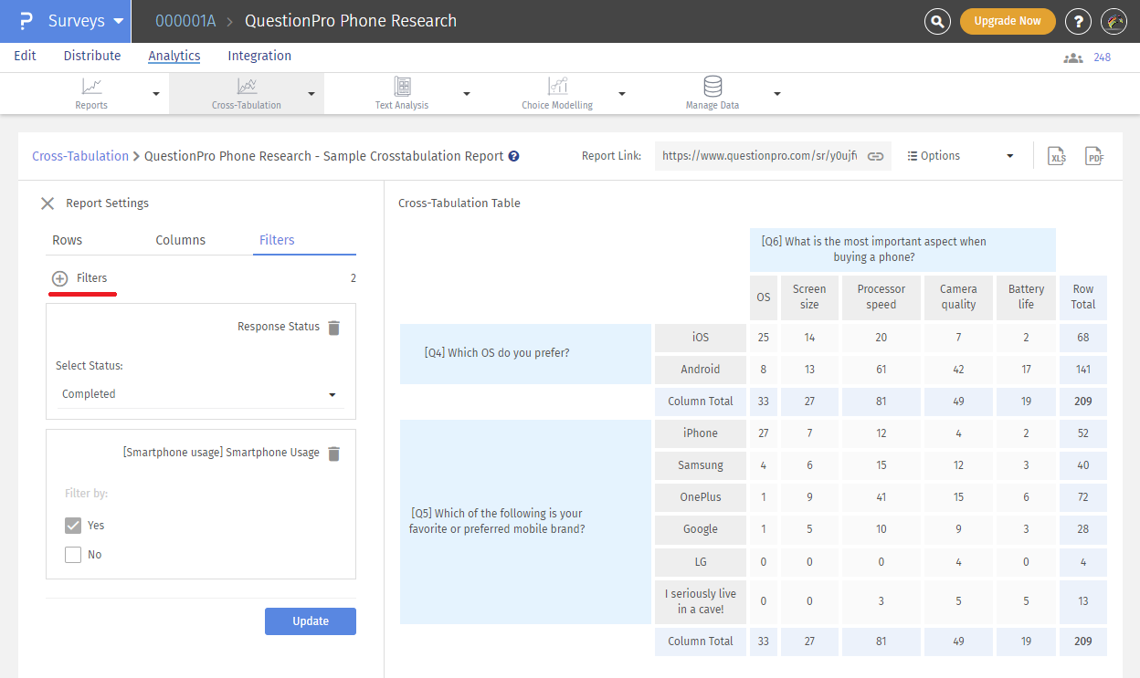
Task: Click the Upgrade Now button
Action: 1008,21
